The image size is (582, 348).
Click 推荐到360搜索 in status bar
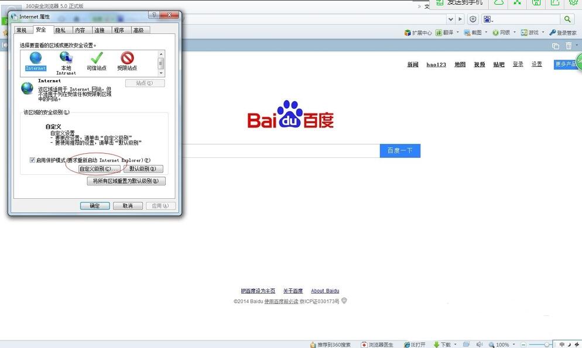pos(330,344)
